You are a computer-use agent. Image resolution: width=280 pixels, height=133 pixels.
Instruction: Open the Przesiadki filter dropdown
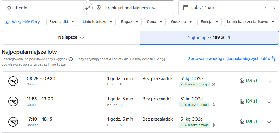pyautogui.click(x=62, y=22)
